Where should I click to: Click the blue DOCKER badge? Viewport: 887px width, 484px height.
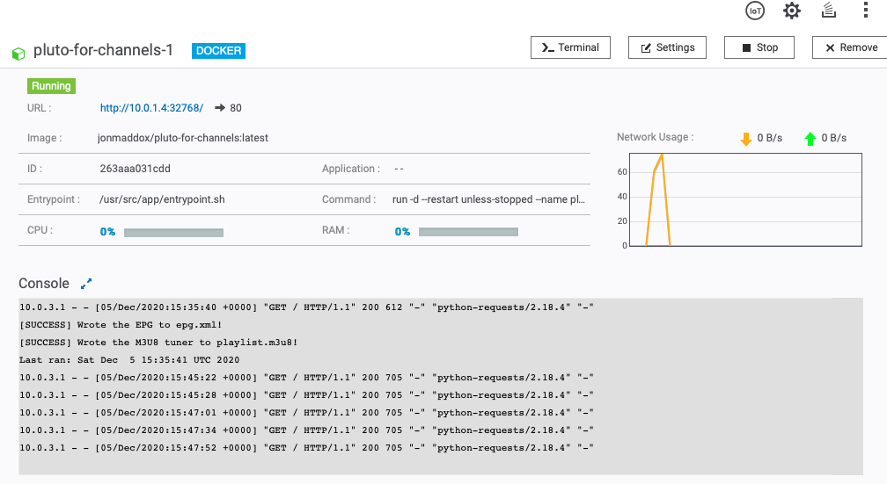tap(219, 51)
